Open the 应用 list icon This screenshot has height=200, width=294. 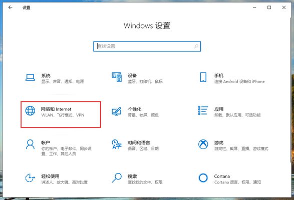coord(203,110)
